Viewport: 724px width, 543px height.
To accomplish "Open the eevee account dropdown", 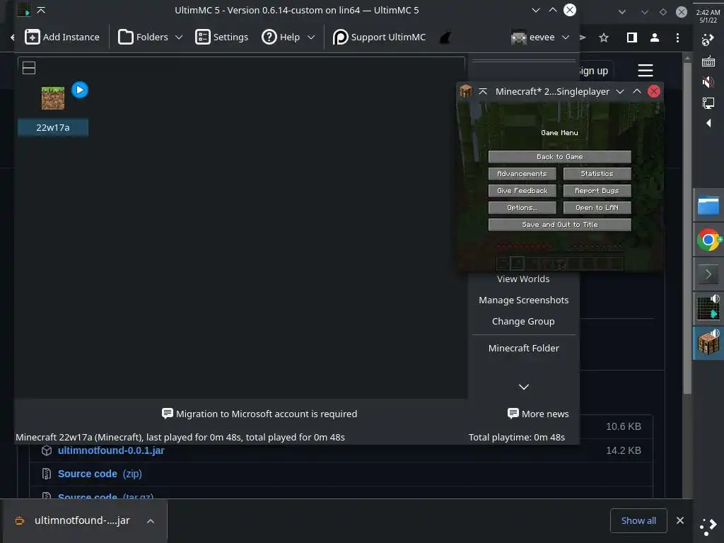I will pos(539,37).
